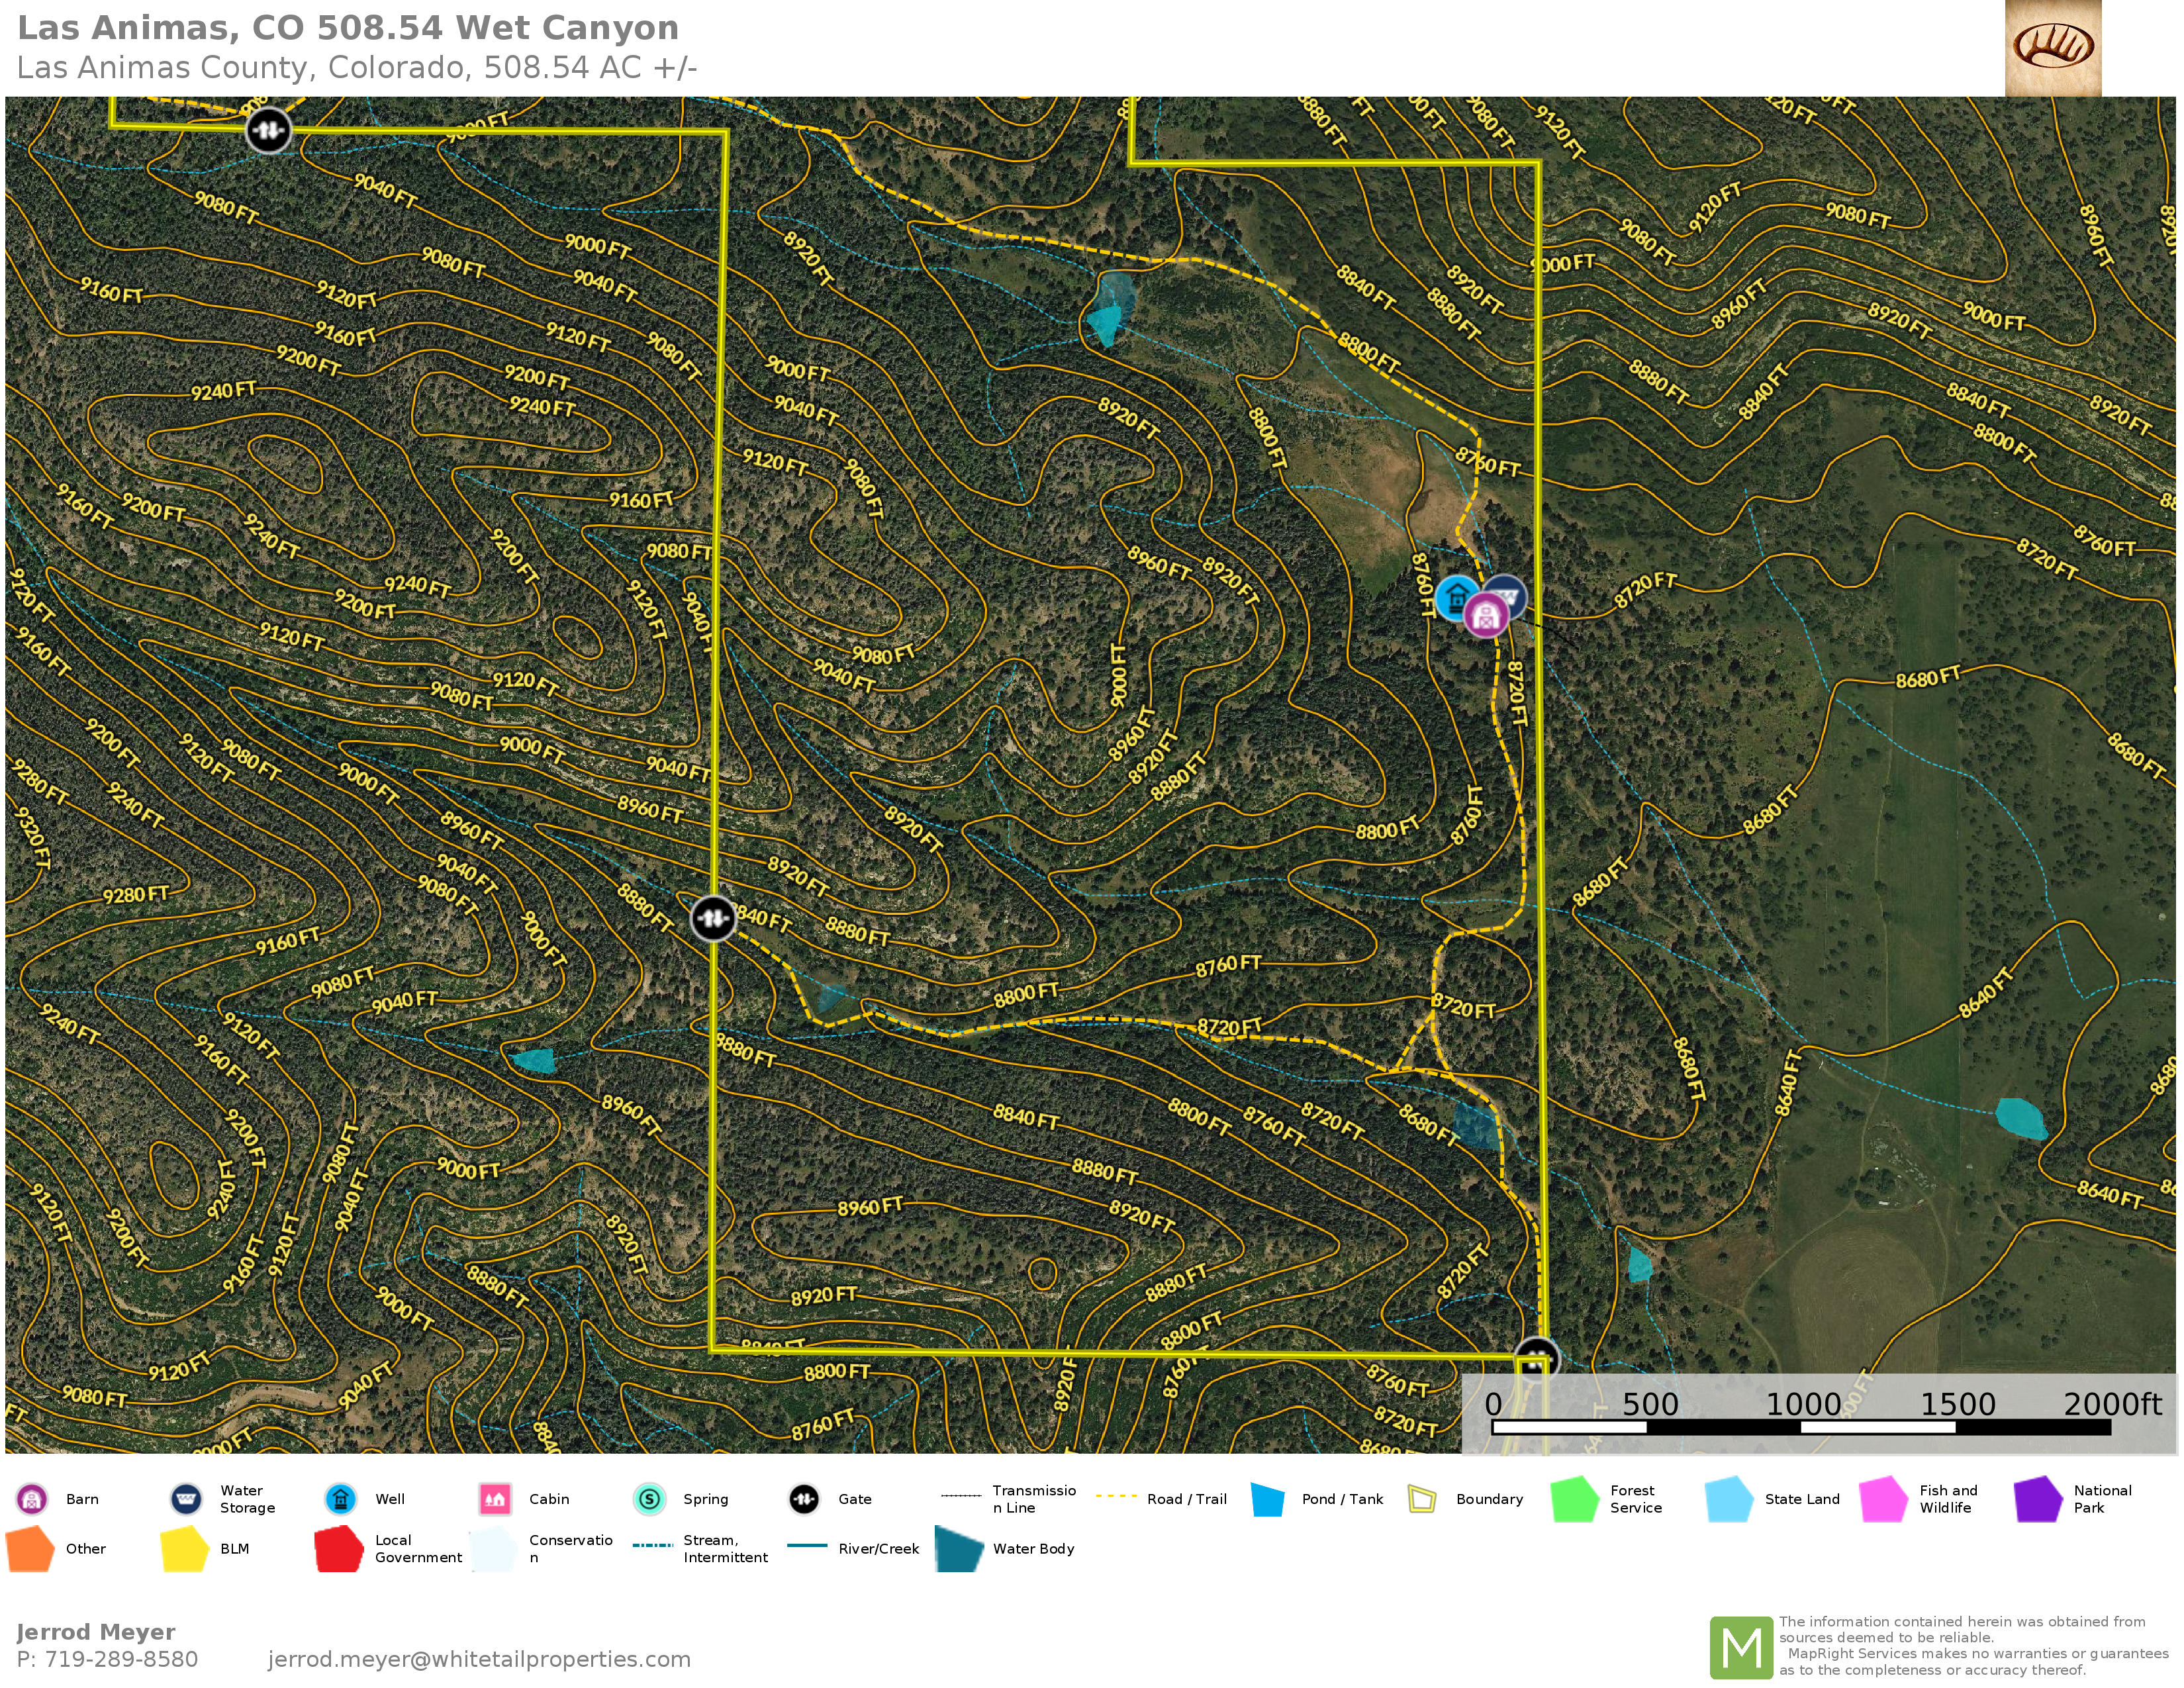Click the Spring icon in the legend
Image resolution: width=2184 pixels, height=1688 pixels.
pyautogui.click(x=649, y=1499)
